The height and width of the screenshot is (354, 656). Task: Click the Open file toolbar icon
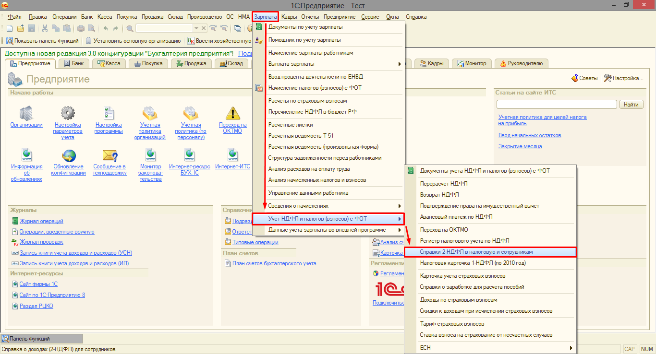tap(21, 28)
